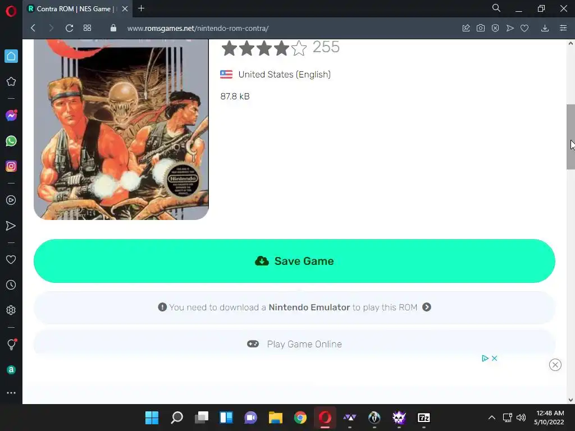
Task: Click the 255 rating count
Action: [326, 47]
